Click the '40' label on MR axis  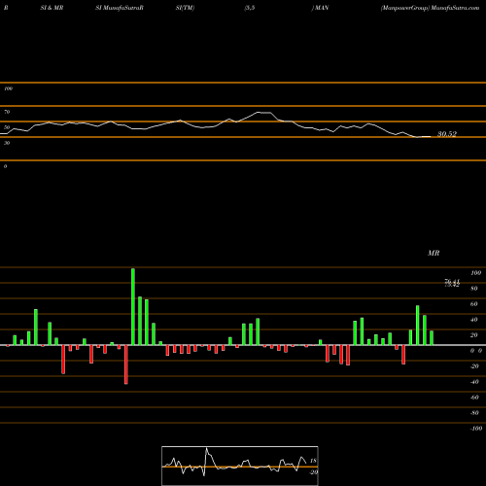click(474, 320)
